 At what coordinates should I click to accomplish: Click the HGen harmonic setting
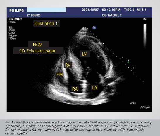tap(12, 38)
